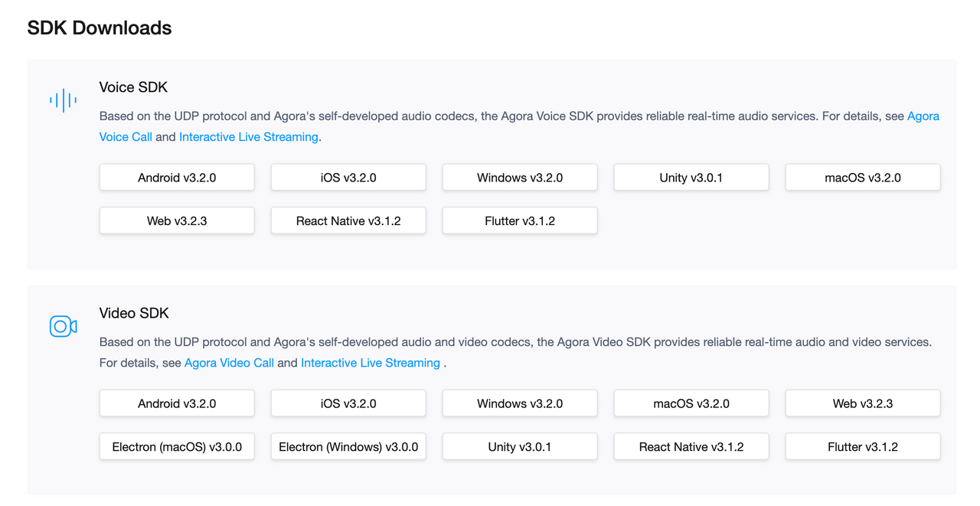
Task: Download Video SDK macOS v3.2.0
Action: click(691, 403)
